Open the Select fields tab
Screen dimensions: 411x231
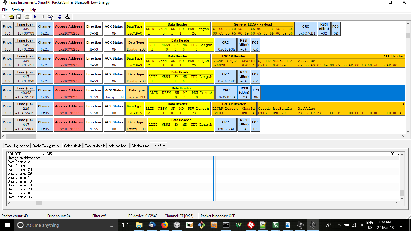(x=73, y=146)
